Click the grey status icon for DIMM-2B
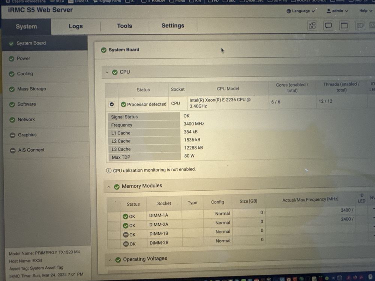This screenshot has height=281, width=375. (126, 244)
